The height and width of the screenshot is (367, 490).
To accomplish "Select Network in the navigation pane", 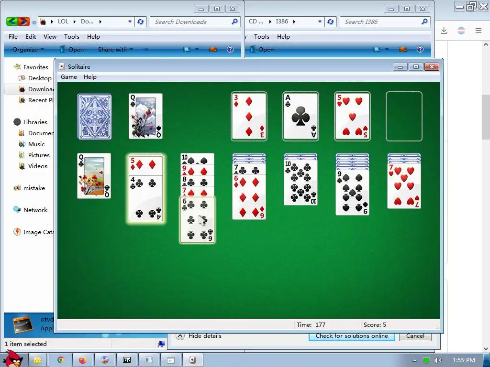I will coord(30,210).
